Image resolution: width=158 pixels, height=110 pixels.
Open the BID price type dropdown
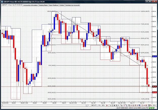(103, 105)
